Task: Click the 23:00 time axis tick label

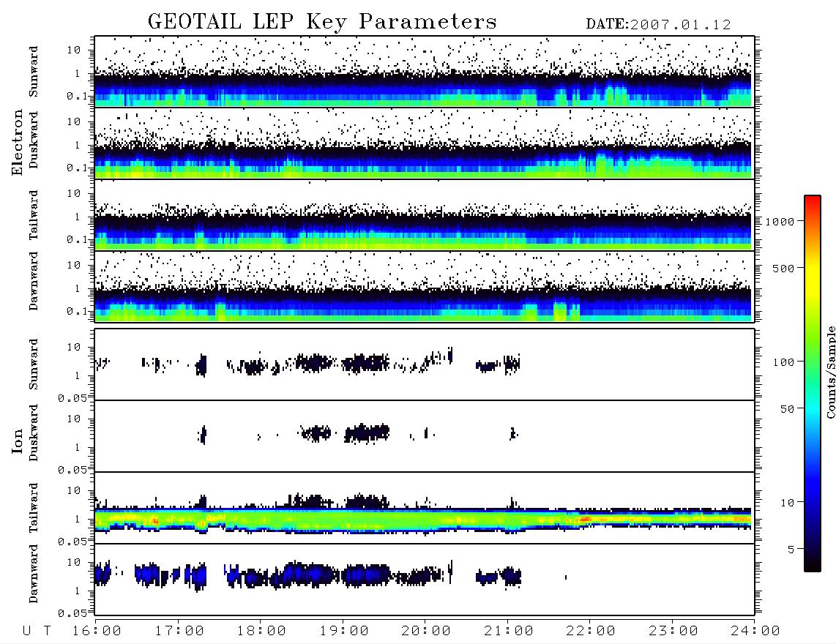Action: click(673, 631)
